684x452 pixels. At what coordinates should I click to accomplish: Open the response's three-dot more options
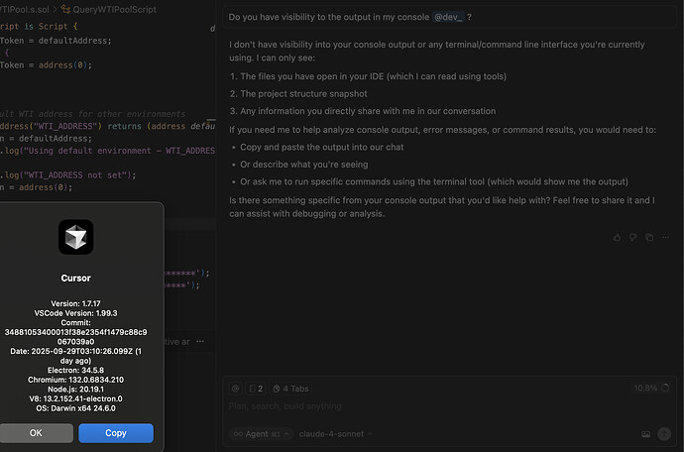point(665,237)
